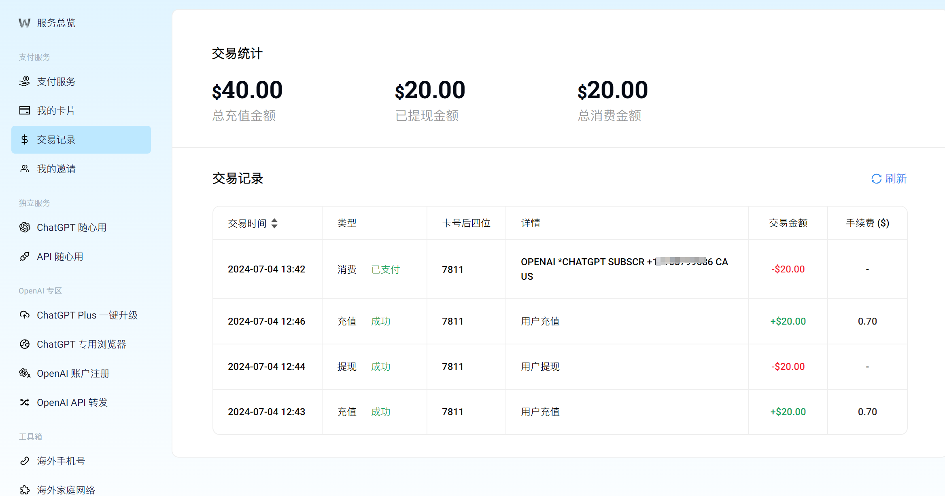Click the 海外家庭网络 icon
This screenshot has width=945, height=496.
(25, 490)
